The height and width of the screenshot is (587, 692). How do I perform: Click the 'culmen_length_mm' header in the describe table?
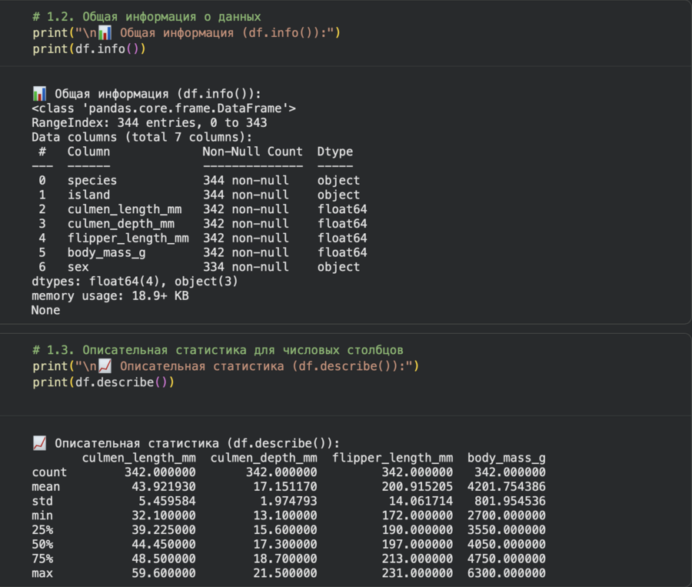tap(139, 458)
